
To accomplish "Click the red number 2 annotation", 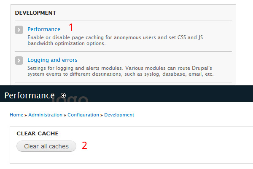I will point(84,145).
